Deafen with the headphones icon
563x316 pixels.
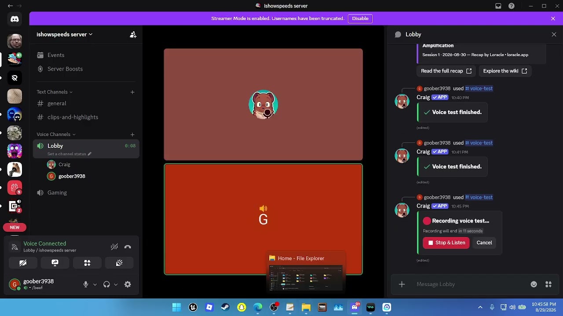pos(106,284)
